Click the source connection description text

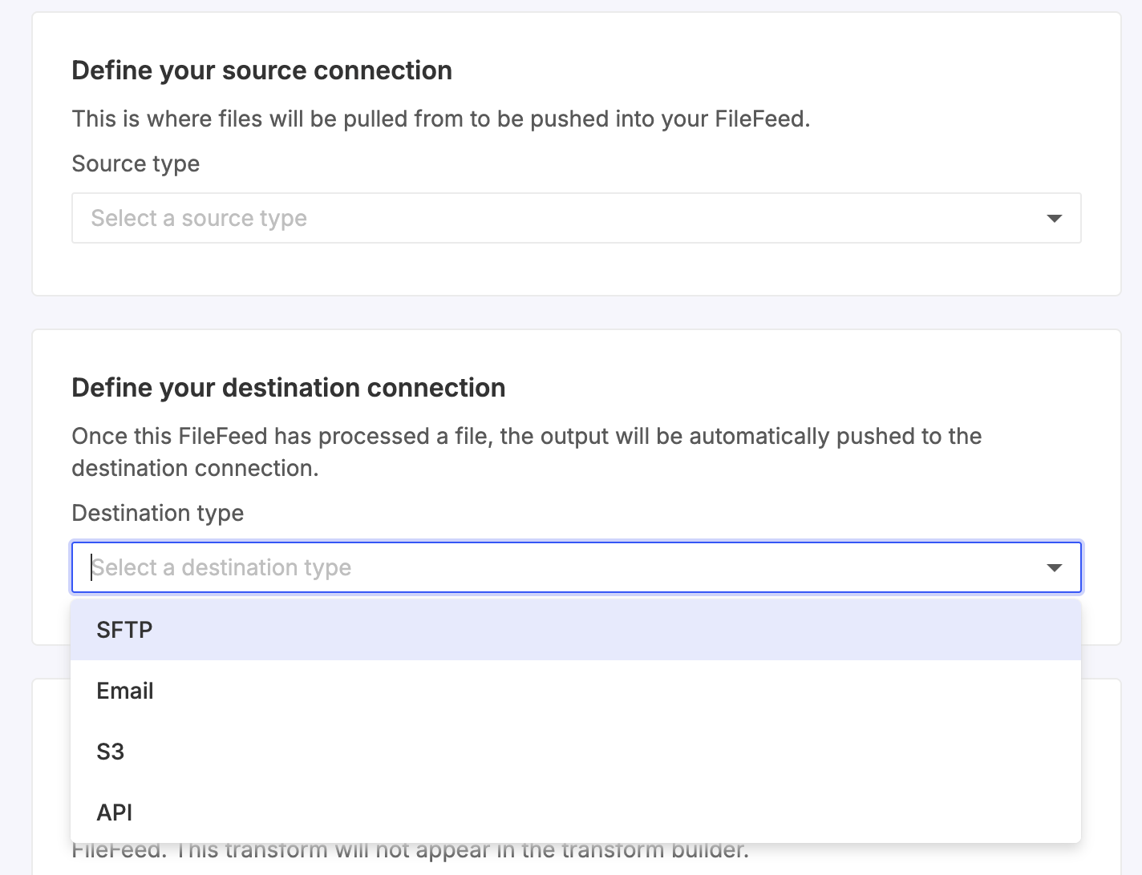440,119
